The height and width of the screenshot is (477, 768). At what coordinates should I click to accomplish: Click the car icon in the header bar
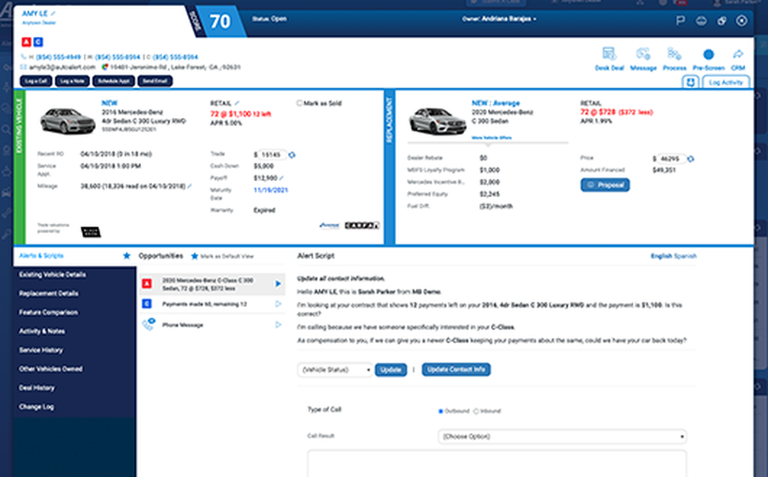point(701,21)
